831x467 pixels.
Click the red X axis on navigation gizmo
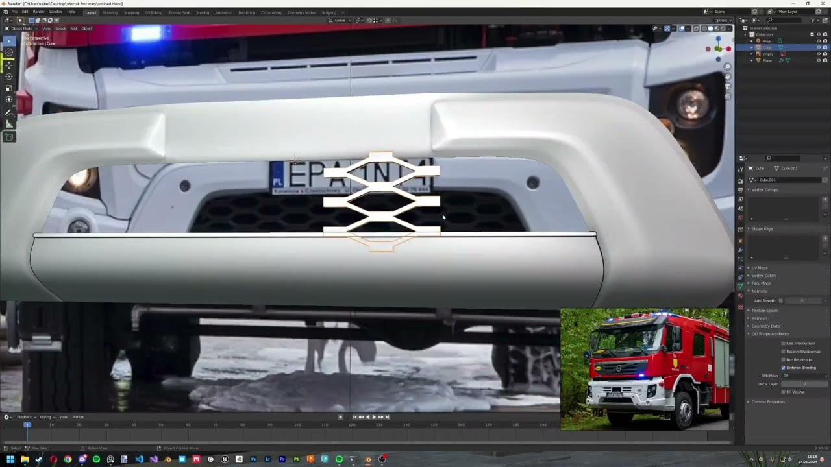[727, 49]
